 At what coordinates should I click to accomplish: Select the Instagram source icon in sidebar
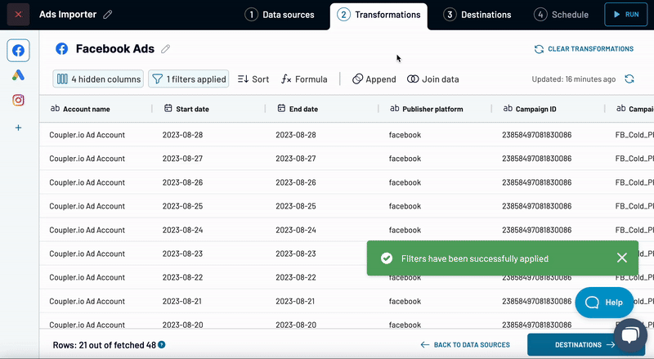point(18,101)
